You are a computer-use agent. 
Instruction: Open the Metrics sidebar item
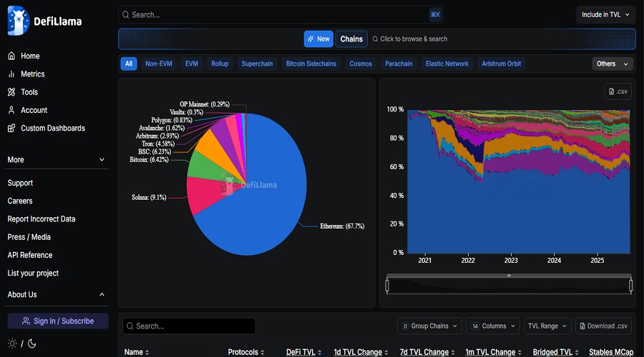coord(32,74)
